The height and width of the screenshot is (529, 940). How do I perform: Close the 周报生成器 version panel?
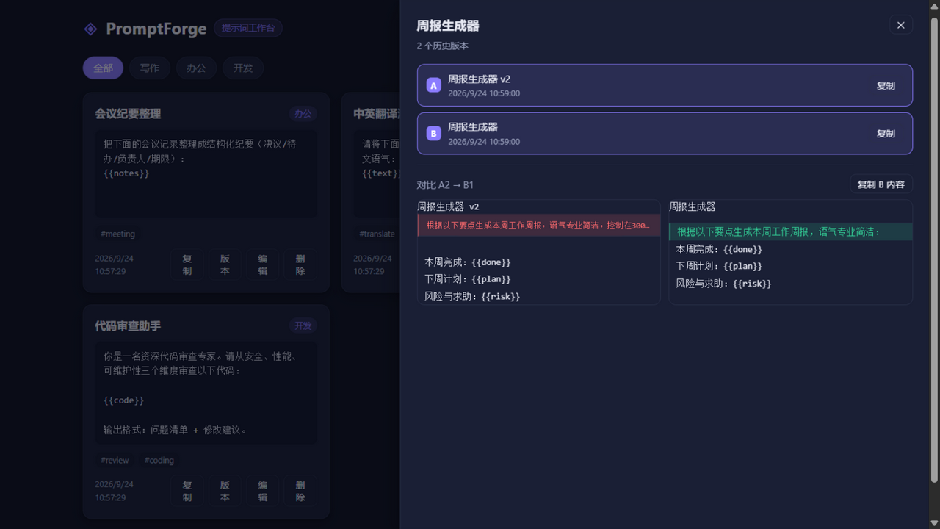[x=900, y=25]
